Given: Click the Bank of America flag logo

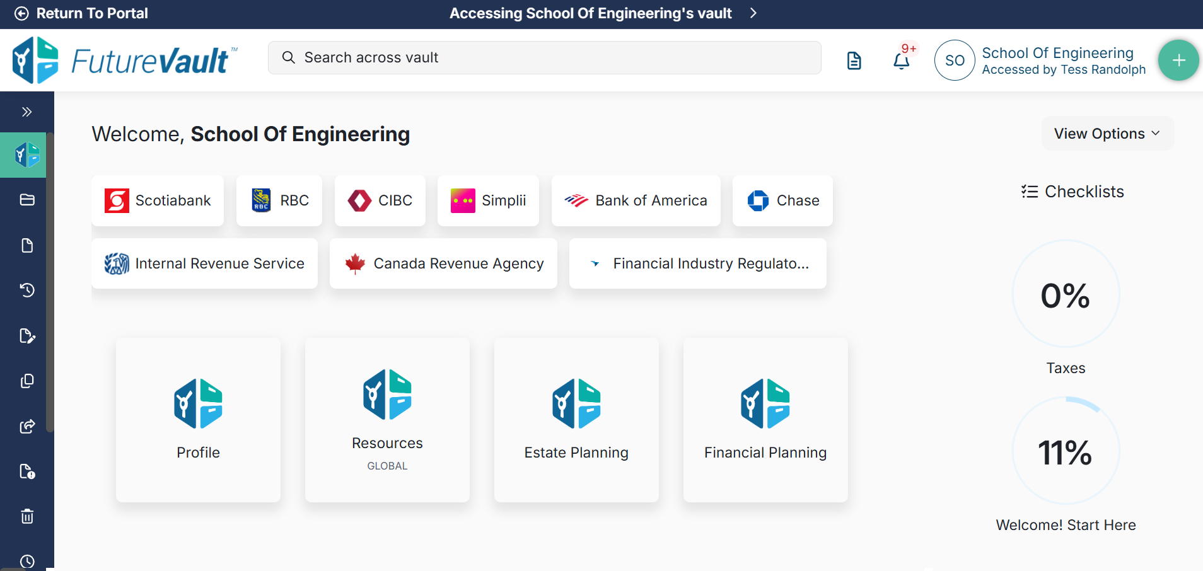Looking at the screenshot, I should click(576, 200).
